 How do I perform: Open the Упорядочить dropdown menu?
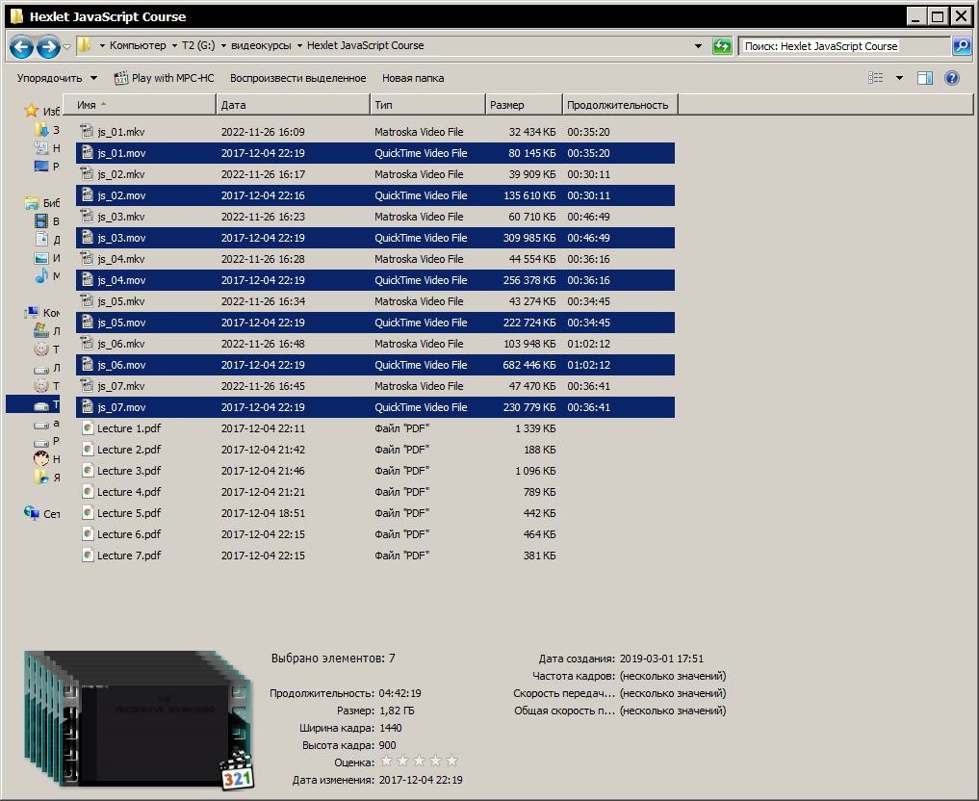pyautogui.click(x=57, y=78)
